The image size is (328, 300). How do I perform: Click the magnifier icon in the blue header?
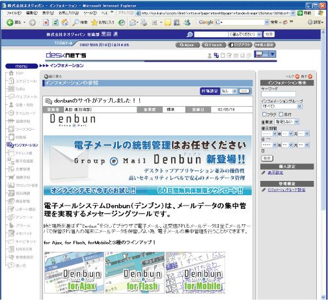click(189, 34)
